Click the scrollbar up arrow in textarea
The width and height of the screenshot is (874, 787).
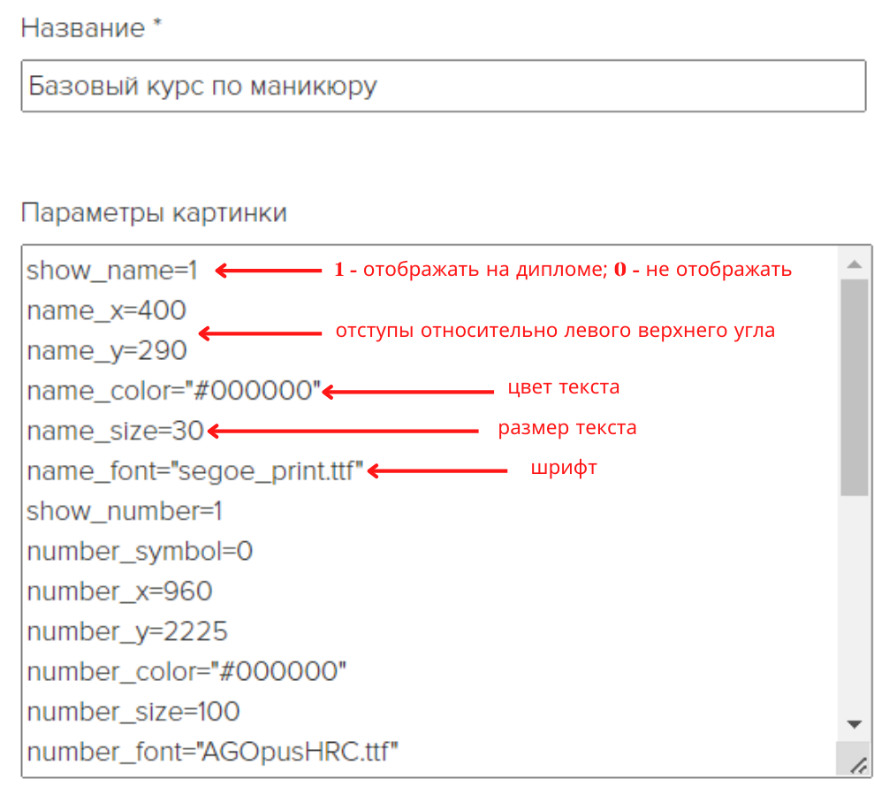click(854, 264)
